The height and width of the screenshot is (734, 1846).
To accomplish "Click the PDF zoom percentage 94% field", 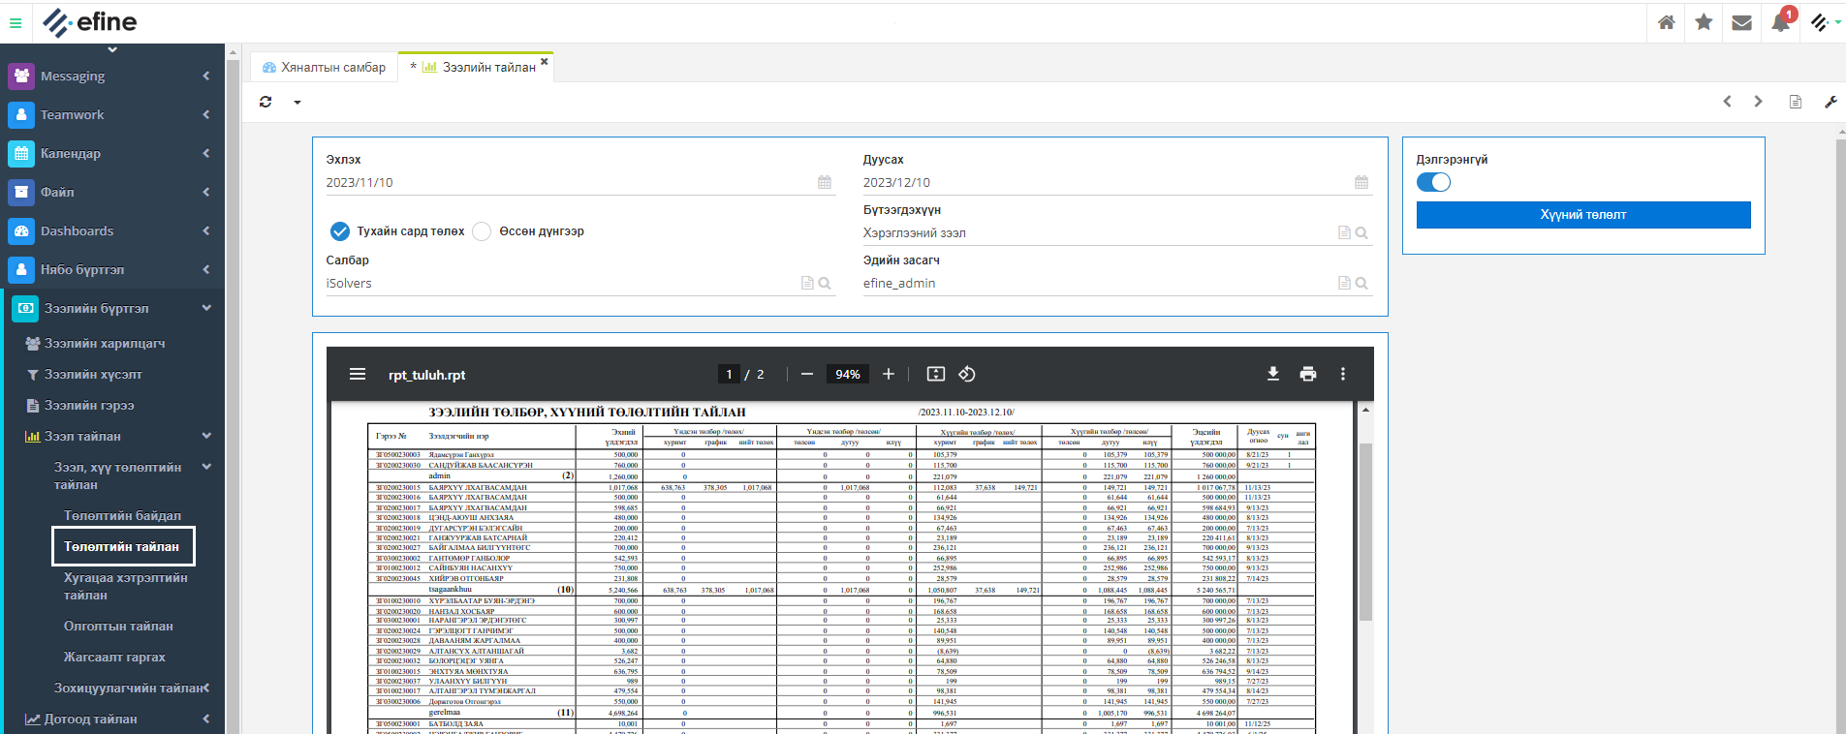I will point(848,374).
